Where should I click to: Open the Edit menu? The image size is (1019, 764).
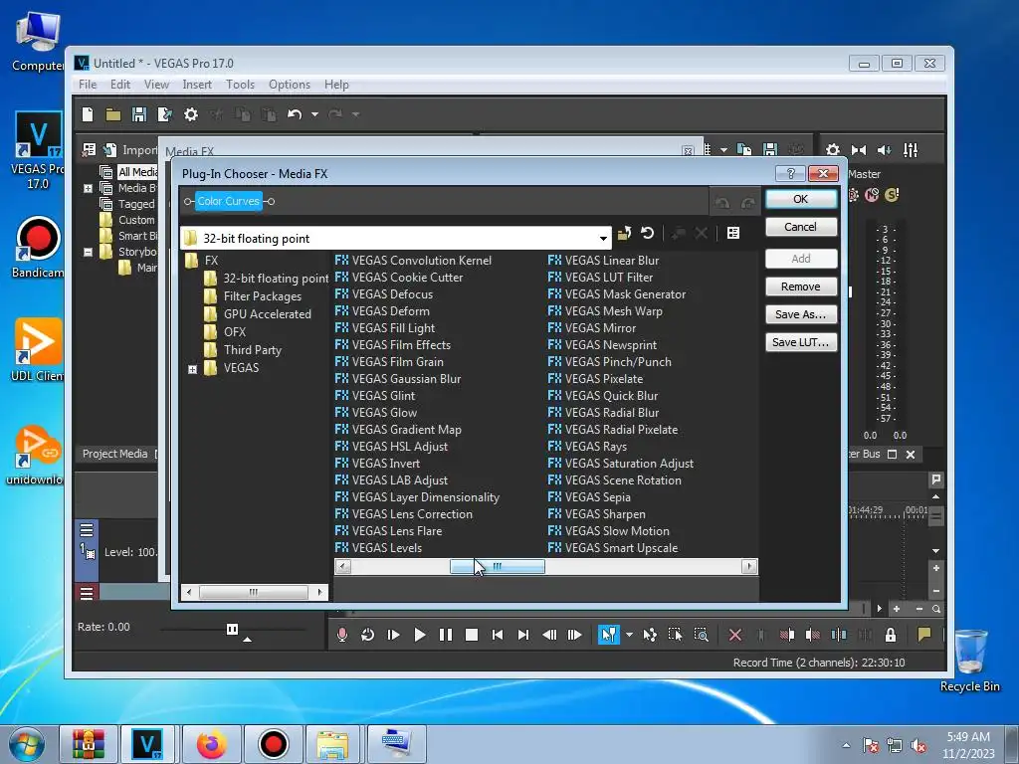pyautogui.click(x=120, y=85)
